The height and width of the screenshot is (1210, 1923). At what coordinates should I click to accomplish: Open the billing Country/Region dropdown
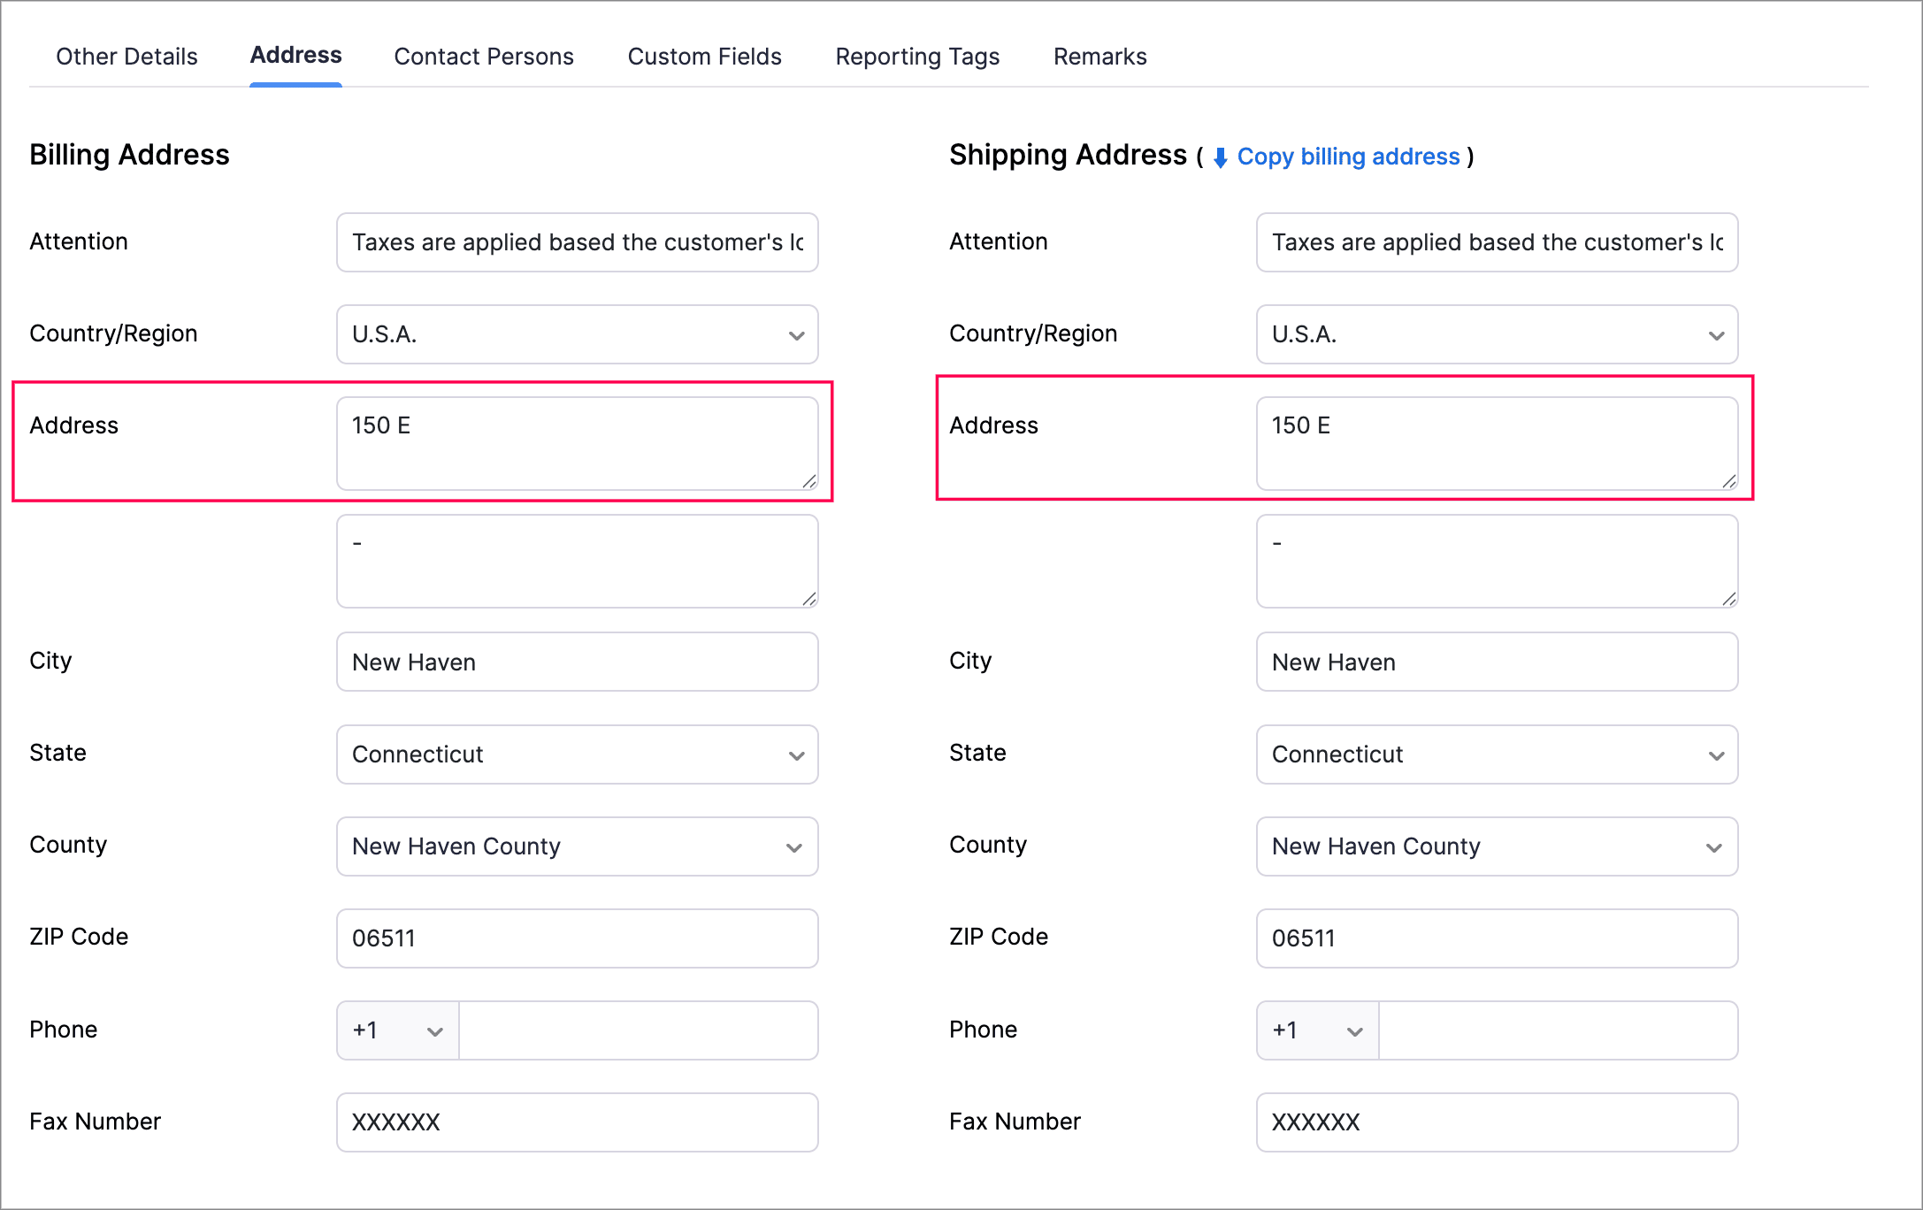(x=795, y=334)
